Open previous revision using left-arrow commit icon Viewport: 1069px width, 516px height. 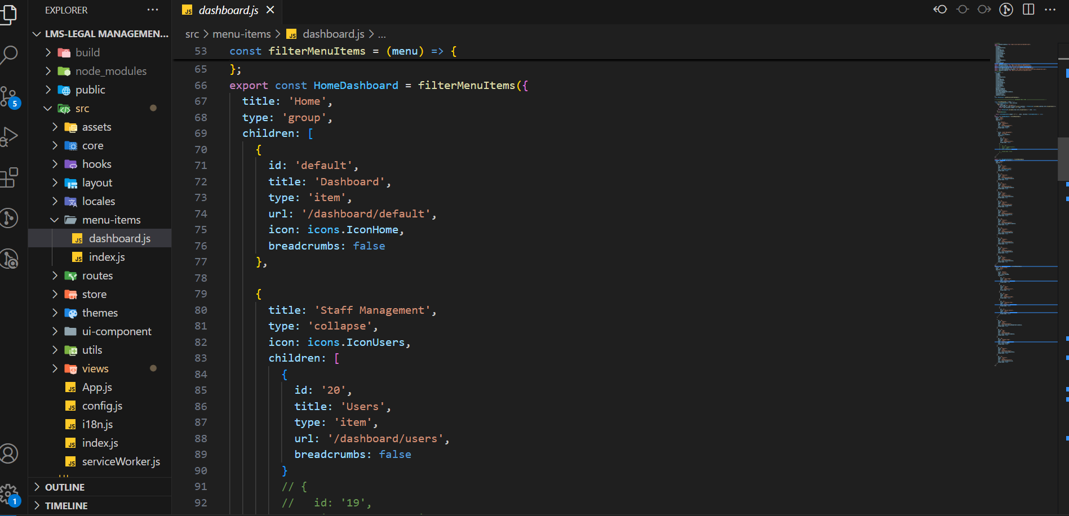(x=940, y=10)
